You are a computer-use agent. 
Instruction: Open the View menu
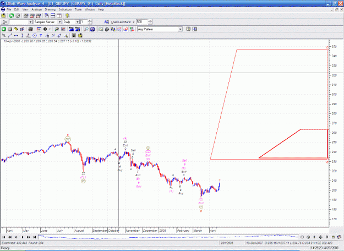pyautogui.click(x=25, y=9)
